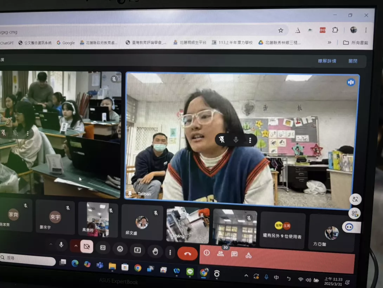Open the Chrome Extensions puzzle icon
383x288 pixels.
click(x=335, y=30)
